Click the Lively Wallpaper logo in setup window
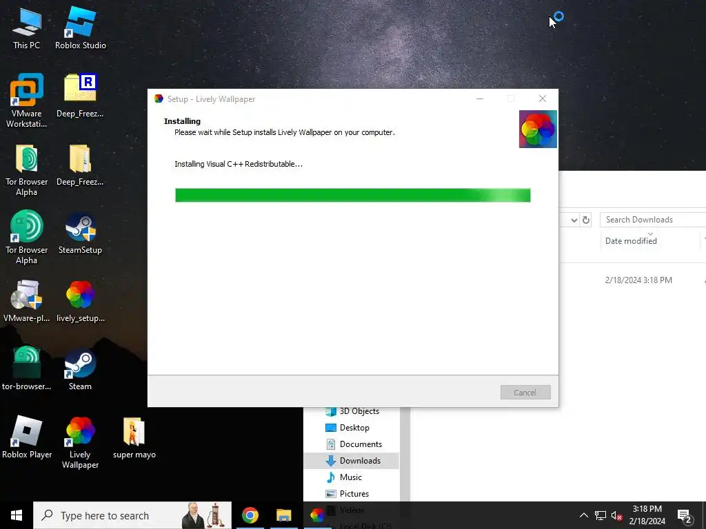Screen dimensions: 706x529 (538, 129)
